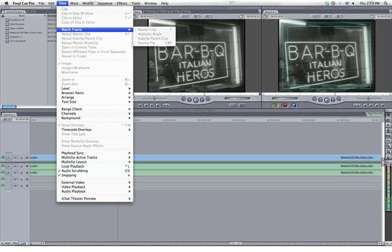Click Play In to Out in Viewer
The height and width of the screenshot is (252, 392).
(x=189, y=100)
